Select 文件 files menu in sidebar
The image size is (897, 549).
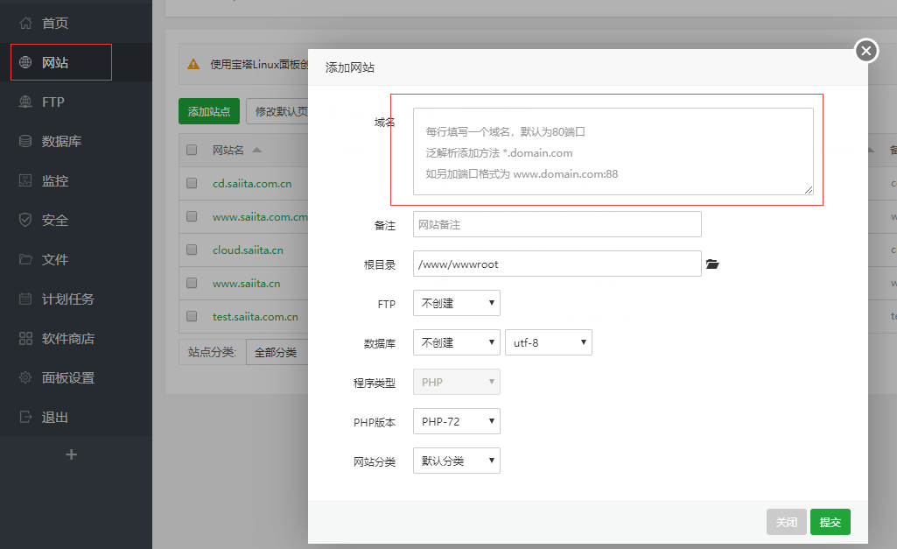(55, 260)
